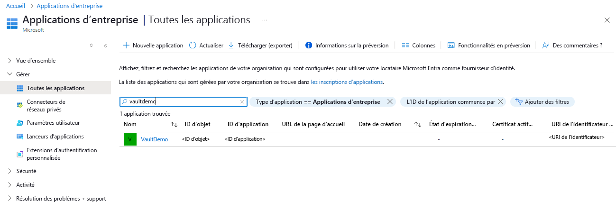Open Informations sur la préversion info icon

[309, 46]
